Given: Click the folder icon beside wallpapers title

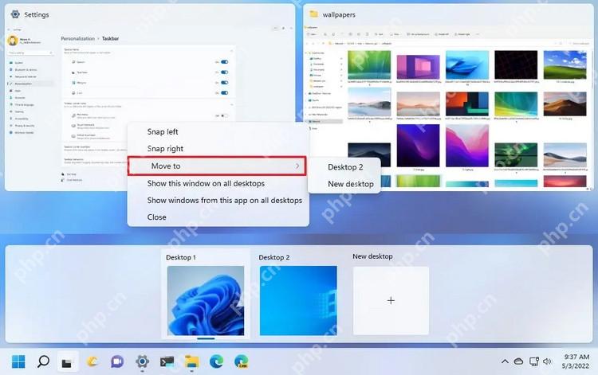Looking at the screenshot, I should (x=313, y=14).
